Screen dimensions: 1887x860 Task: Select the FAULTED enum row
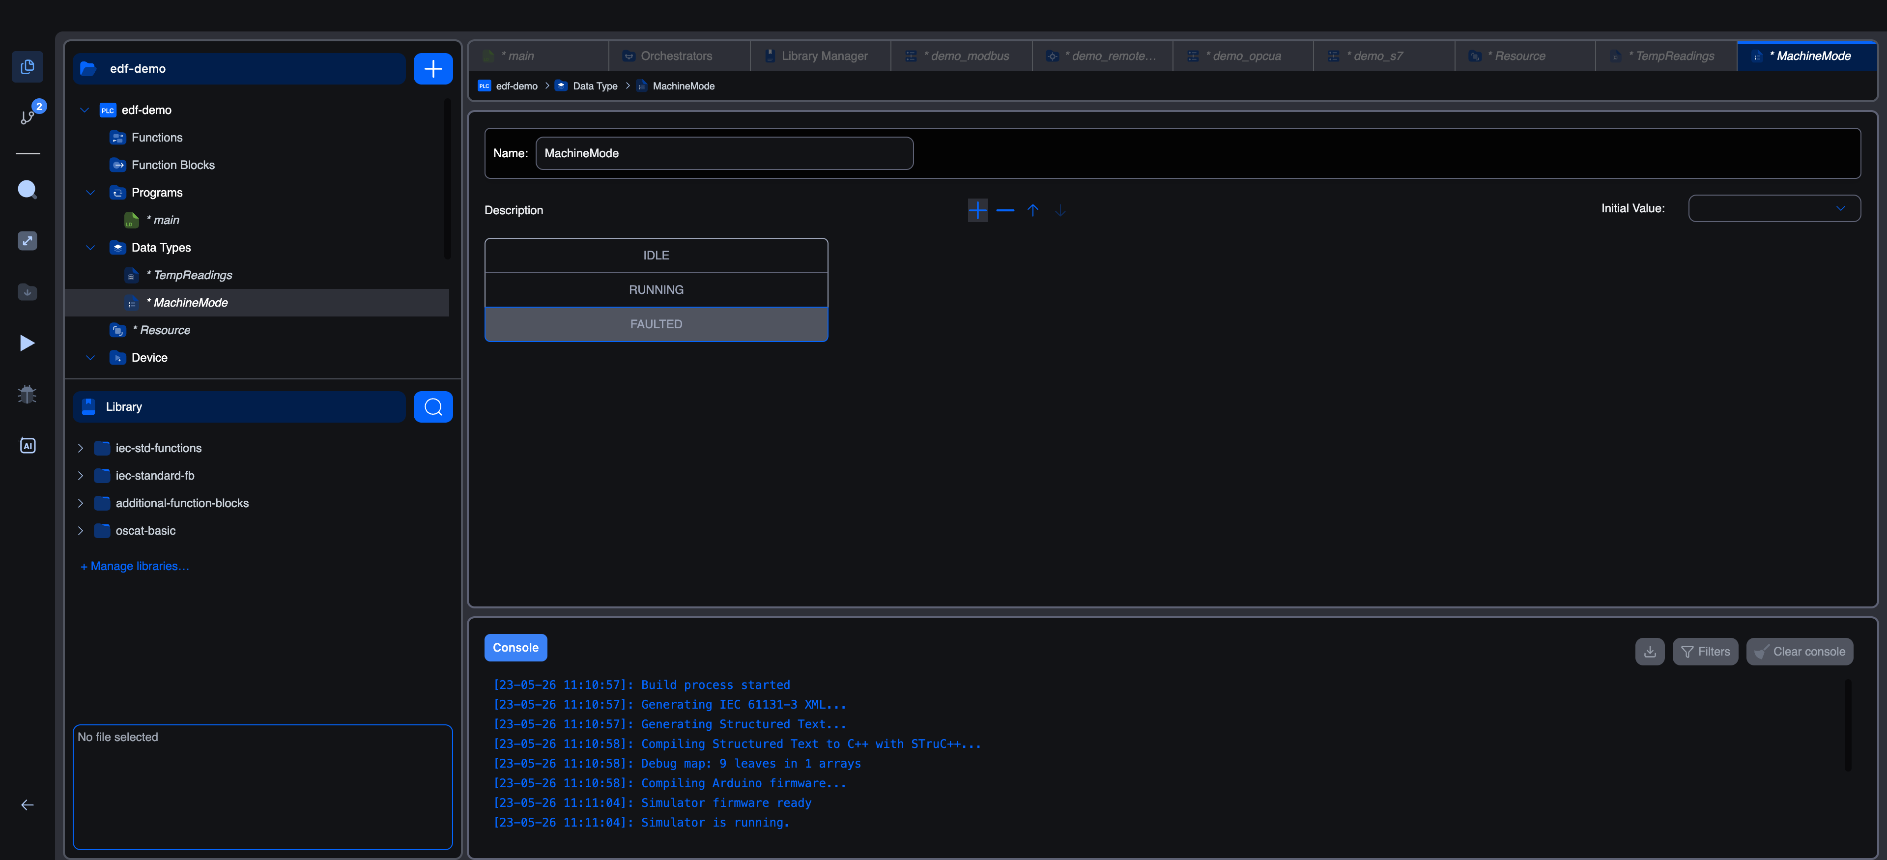(656, 324)
